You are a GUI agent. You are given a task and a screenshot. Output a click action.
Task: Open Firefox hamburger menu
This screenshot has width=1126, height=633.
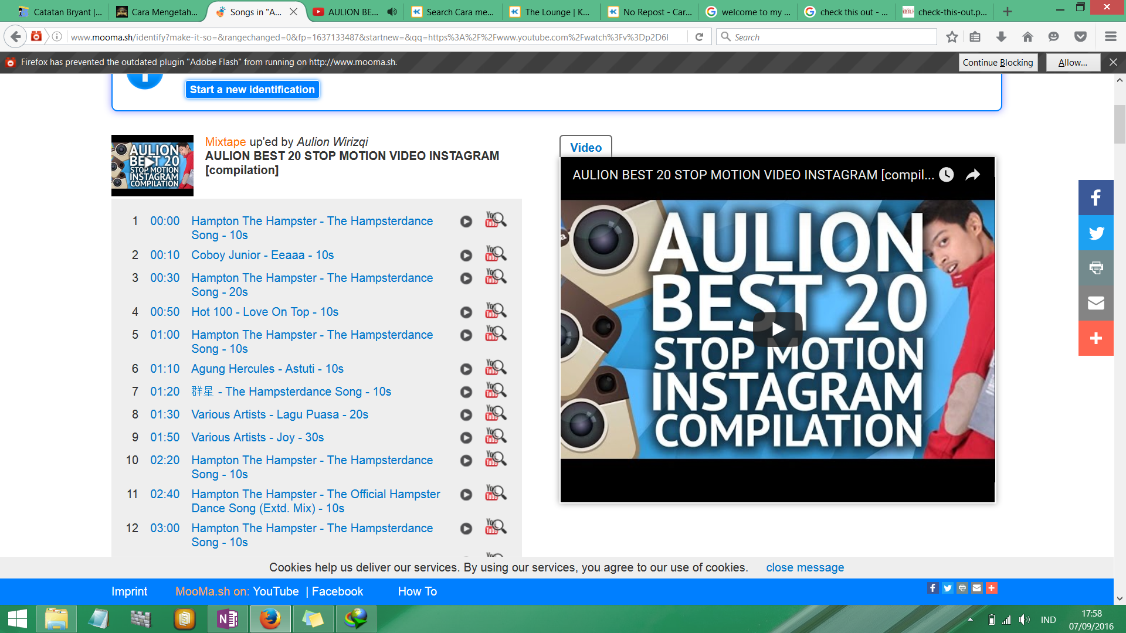(x=1110, y=37)
